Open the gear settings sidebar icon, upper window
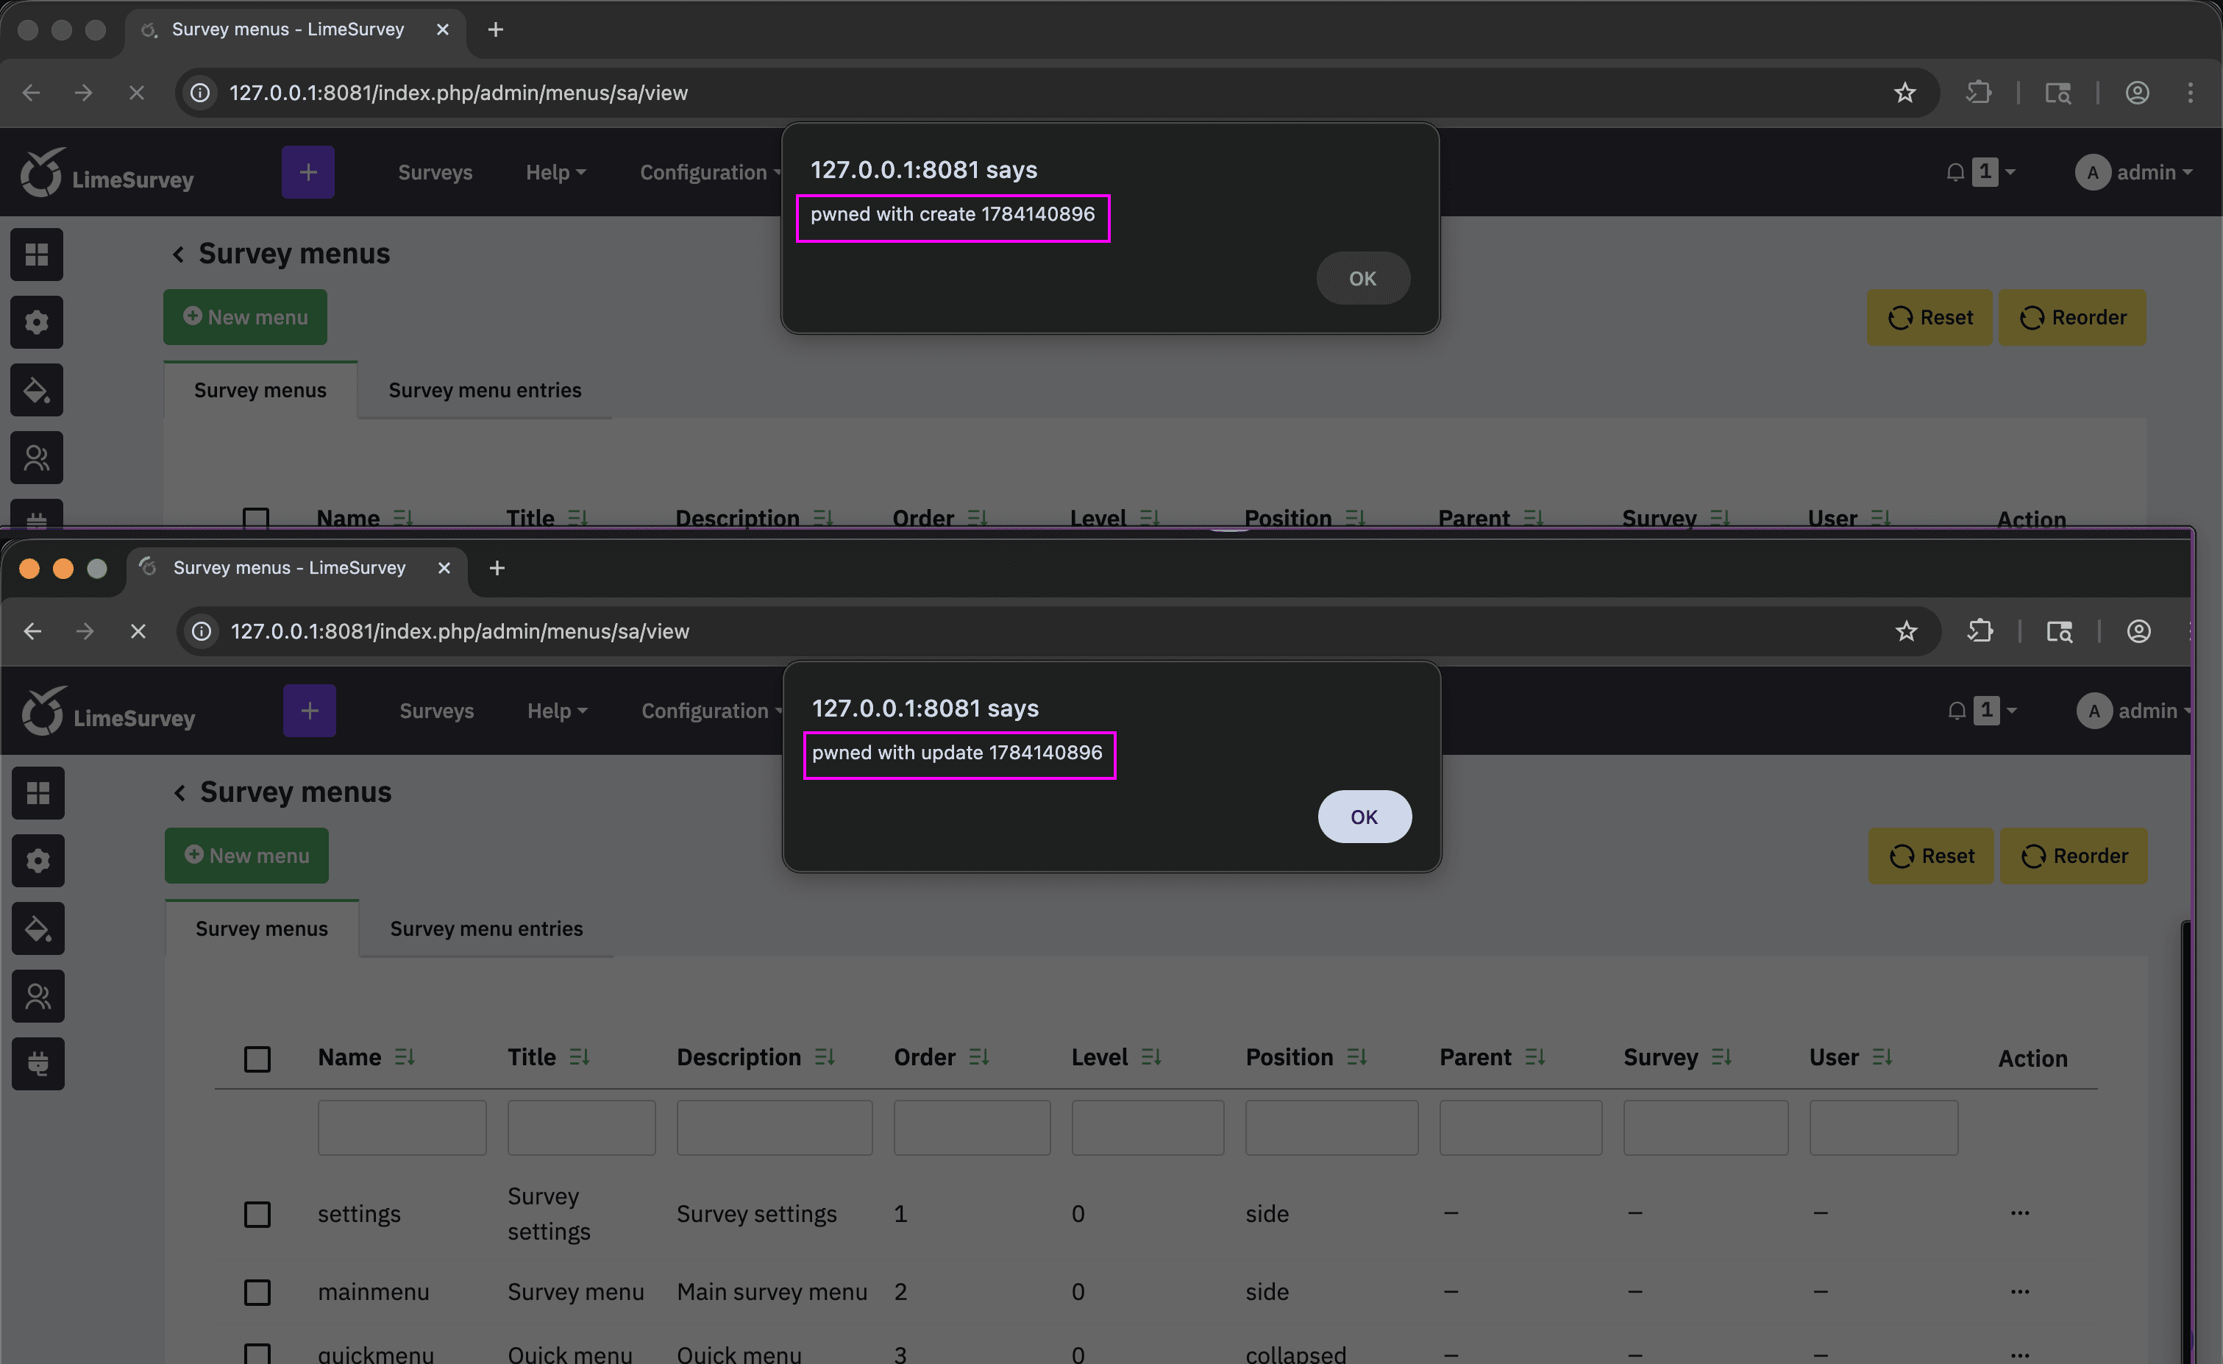The height and width of the screenshot is (1364, 2223). (x=36, y=322)
